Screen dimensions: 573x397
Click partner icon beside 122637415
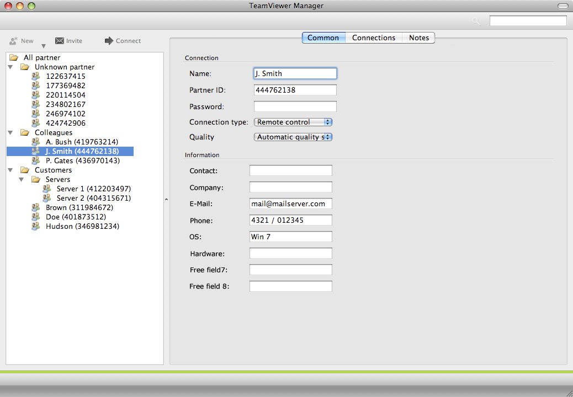[36, 76]
